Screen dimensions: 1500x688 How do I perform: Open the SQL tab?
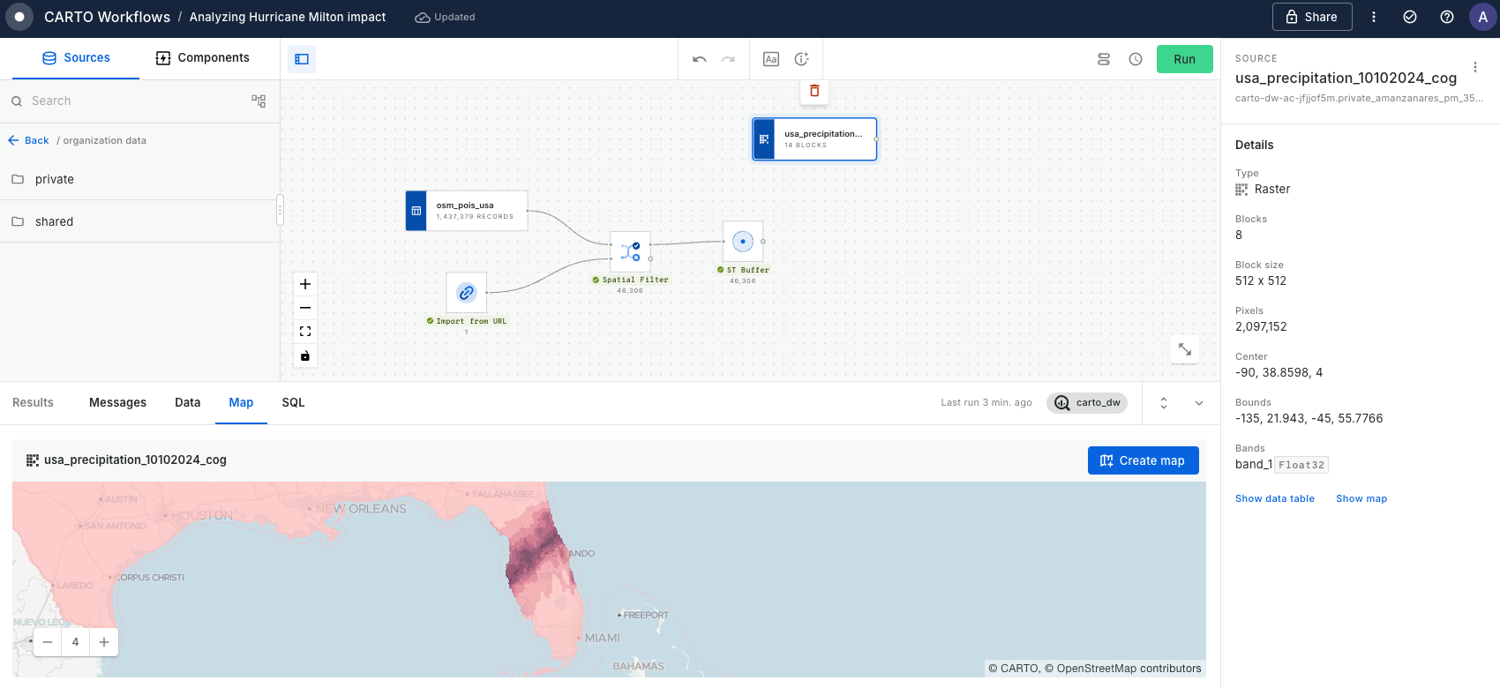click(x=293, y=402)
